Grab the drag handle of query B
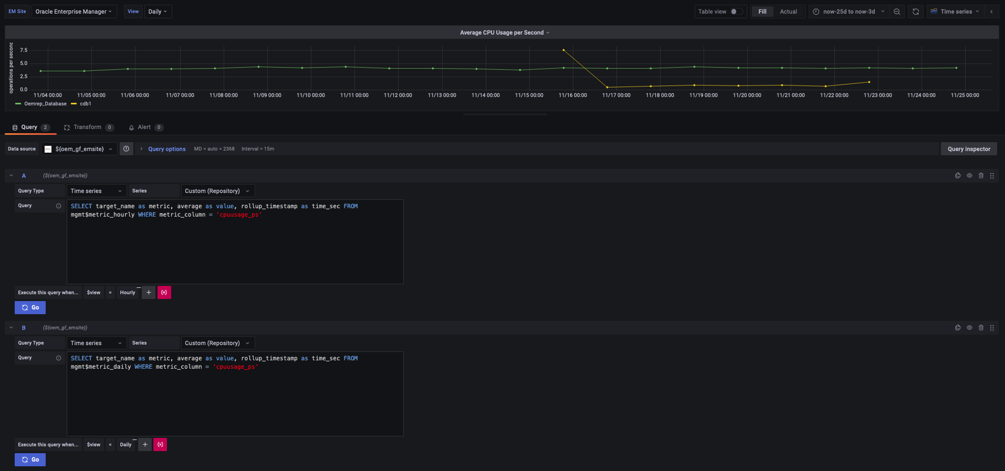The height and width of the screenshot is (471, 1005). 992,328
